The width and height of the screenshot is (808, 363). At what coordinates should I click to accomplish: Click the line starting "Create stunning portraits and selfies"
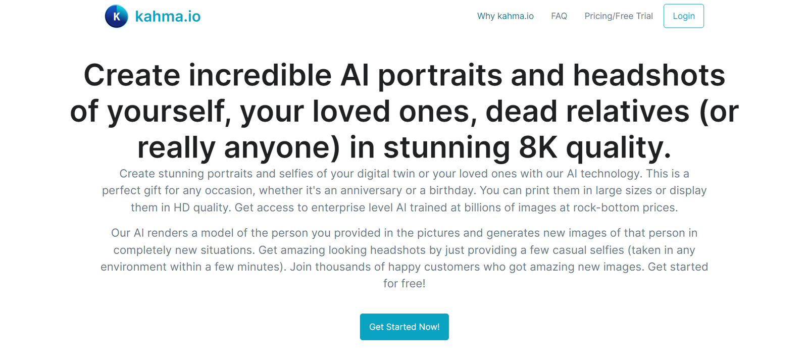pos(404,174)
